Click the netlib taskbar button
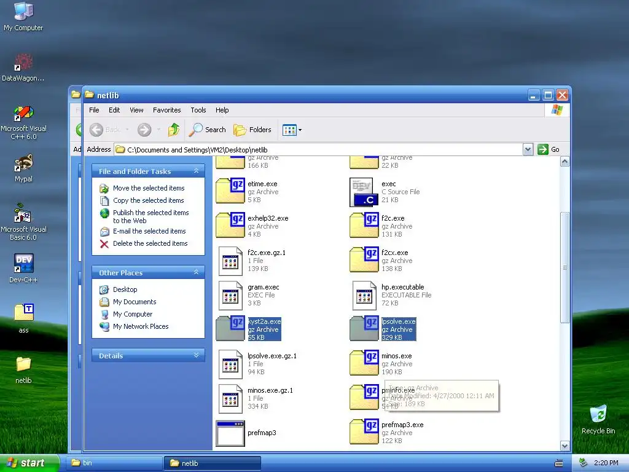 click(x=212, y=463)
